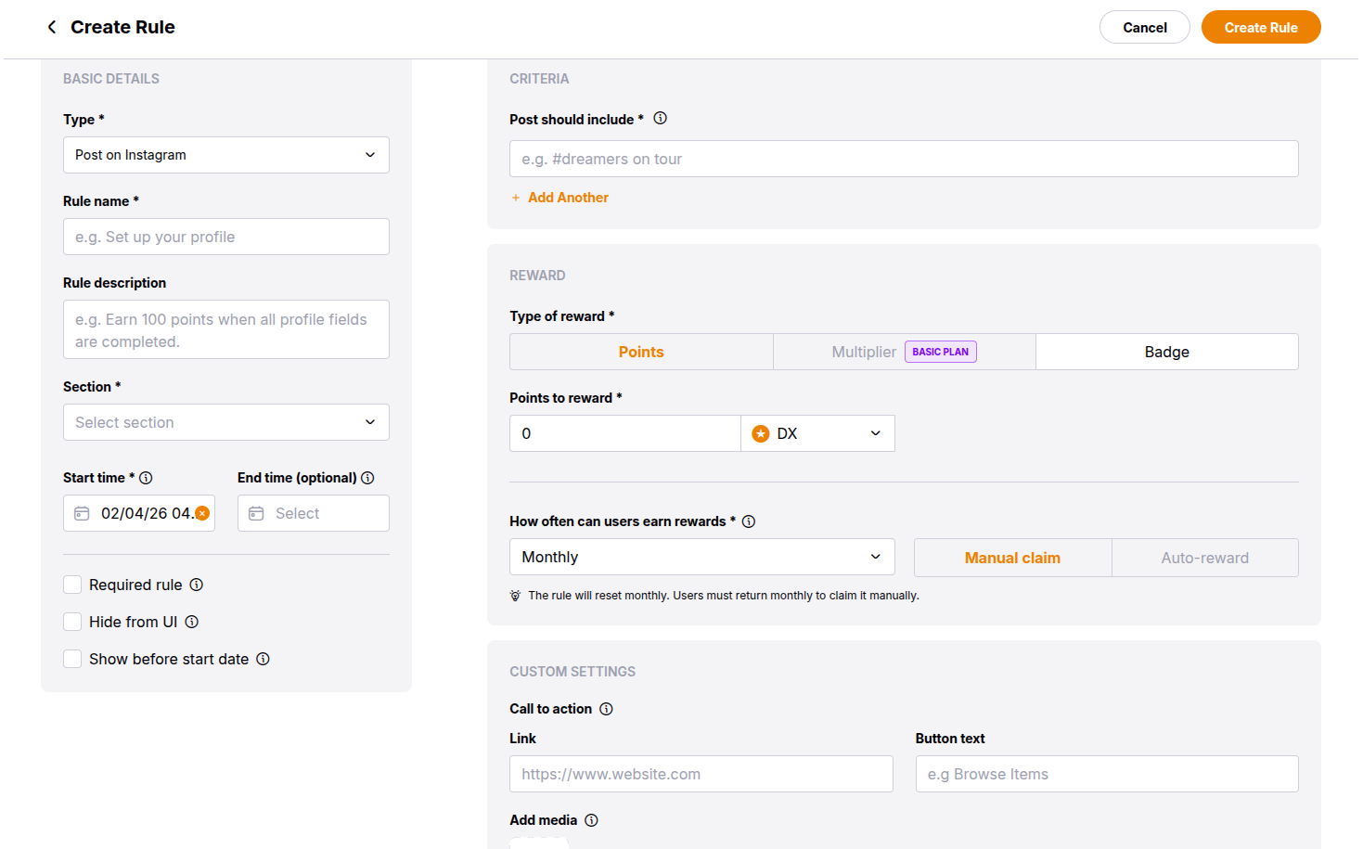
Task: Click the Rule name input field
Action: tap(225, 237)
